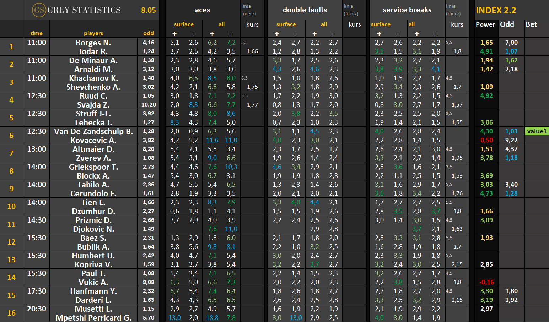
Task: Click the white Odd header beside Power
Action: [507, 24]
